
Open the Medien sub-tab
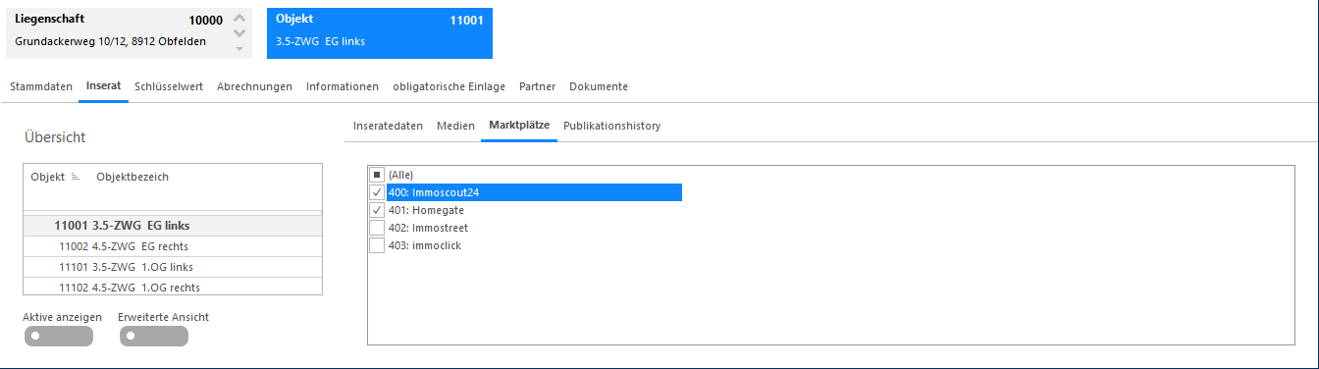pos(455,126)
